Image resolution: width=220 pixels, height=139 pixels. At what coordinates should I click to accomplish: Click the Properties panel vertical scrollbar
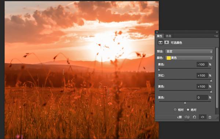(x=217, y=78)
